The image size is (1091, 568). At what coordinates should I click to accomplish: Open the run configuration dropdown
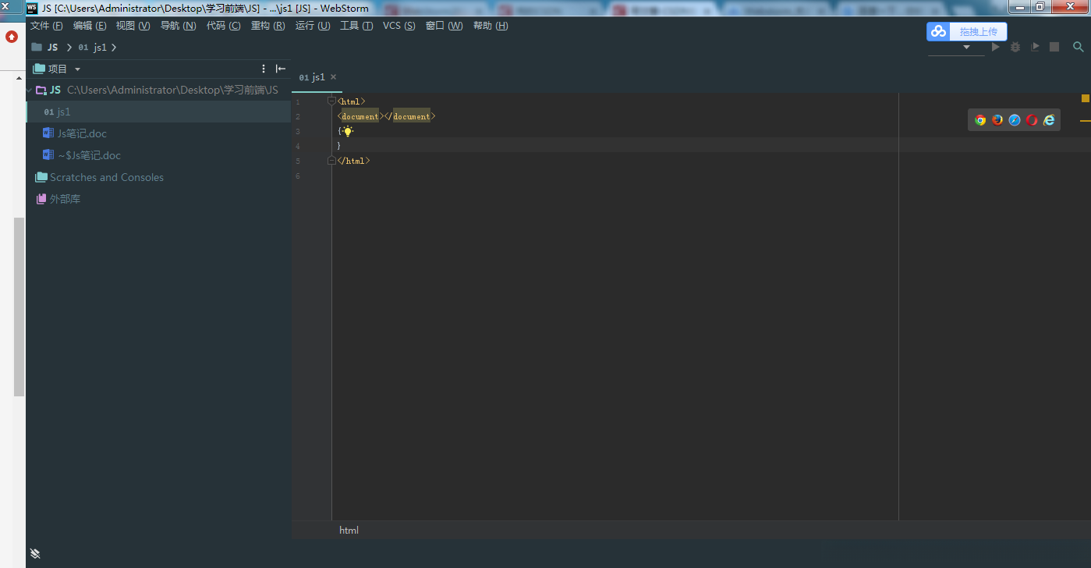pos(956,48)
